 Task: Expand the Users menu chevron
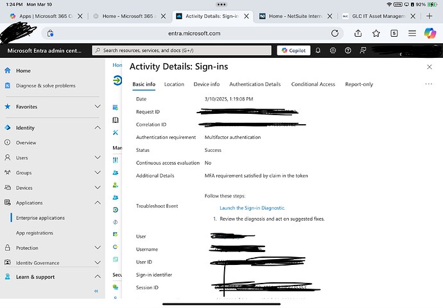click(98, 158)
